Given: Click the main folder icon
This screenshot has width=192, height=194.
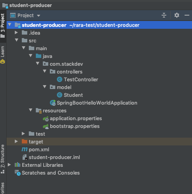Looking at the screenshot, I should pyautogui.click(x=32, y=48).
